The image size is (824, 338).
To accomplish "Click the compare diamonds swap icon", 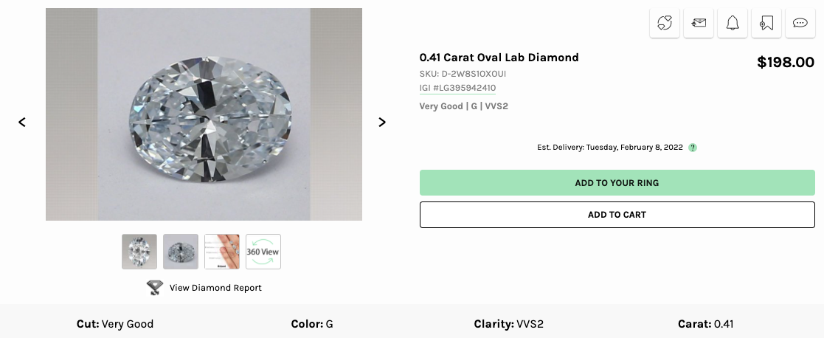I will click(x=665, y=23).
